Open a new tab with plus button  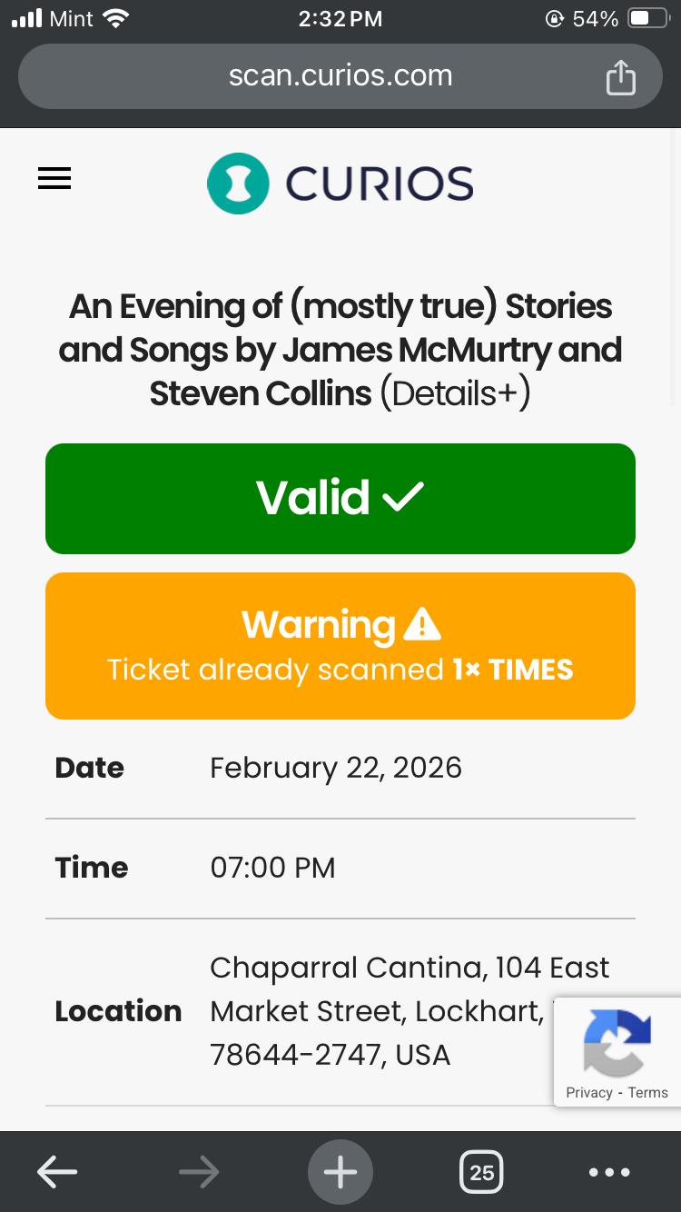340,1172
